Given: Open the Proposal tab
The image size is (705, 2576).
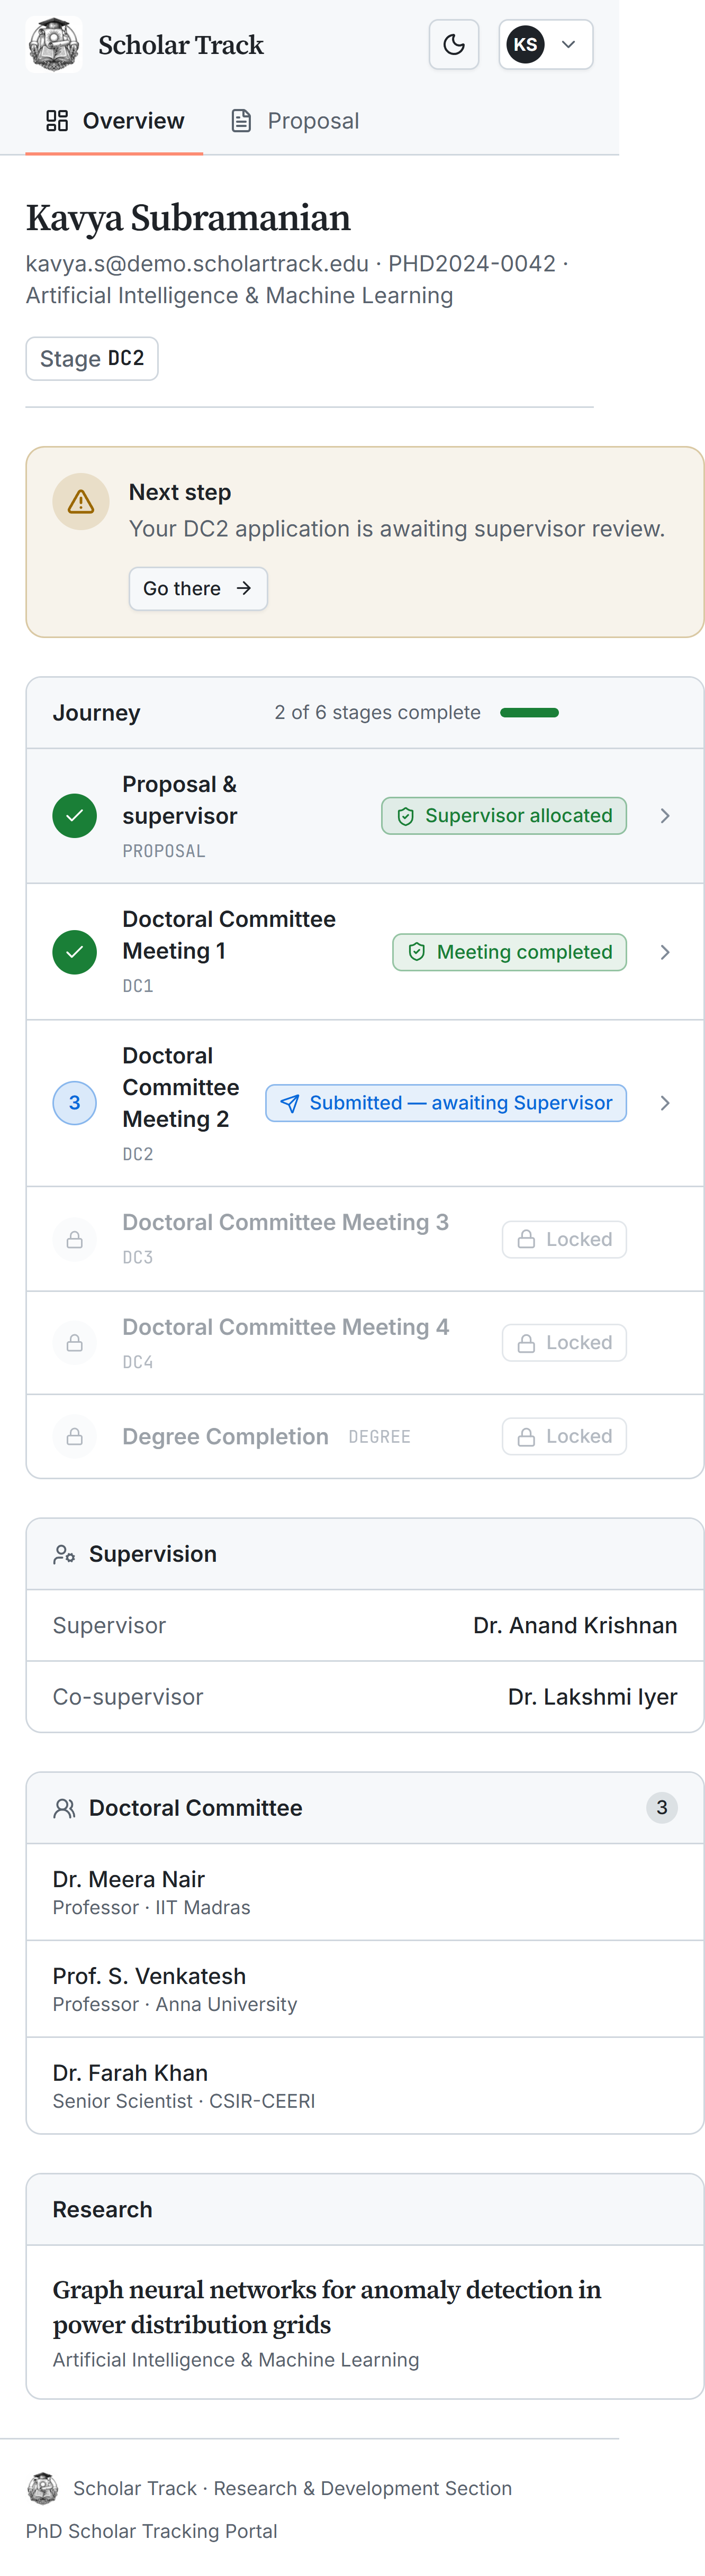Looking at the screenshot, I should point(295,121).
